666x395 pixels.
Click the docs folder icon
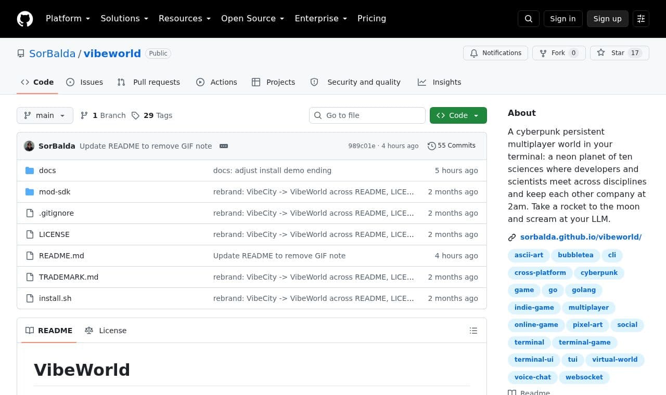click(30, 170)
